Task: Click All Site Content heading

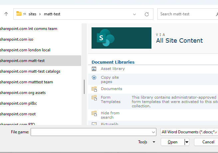Action: [179, 41]
